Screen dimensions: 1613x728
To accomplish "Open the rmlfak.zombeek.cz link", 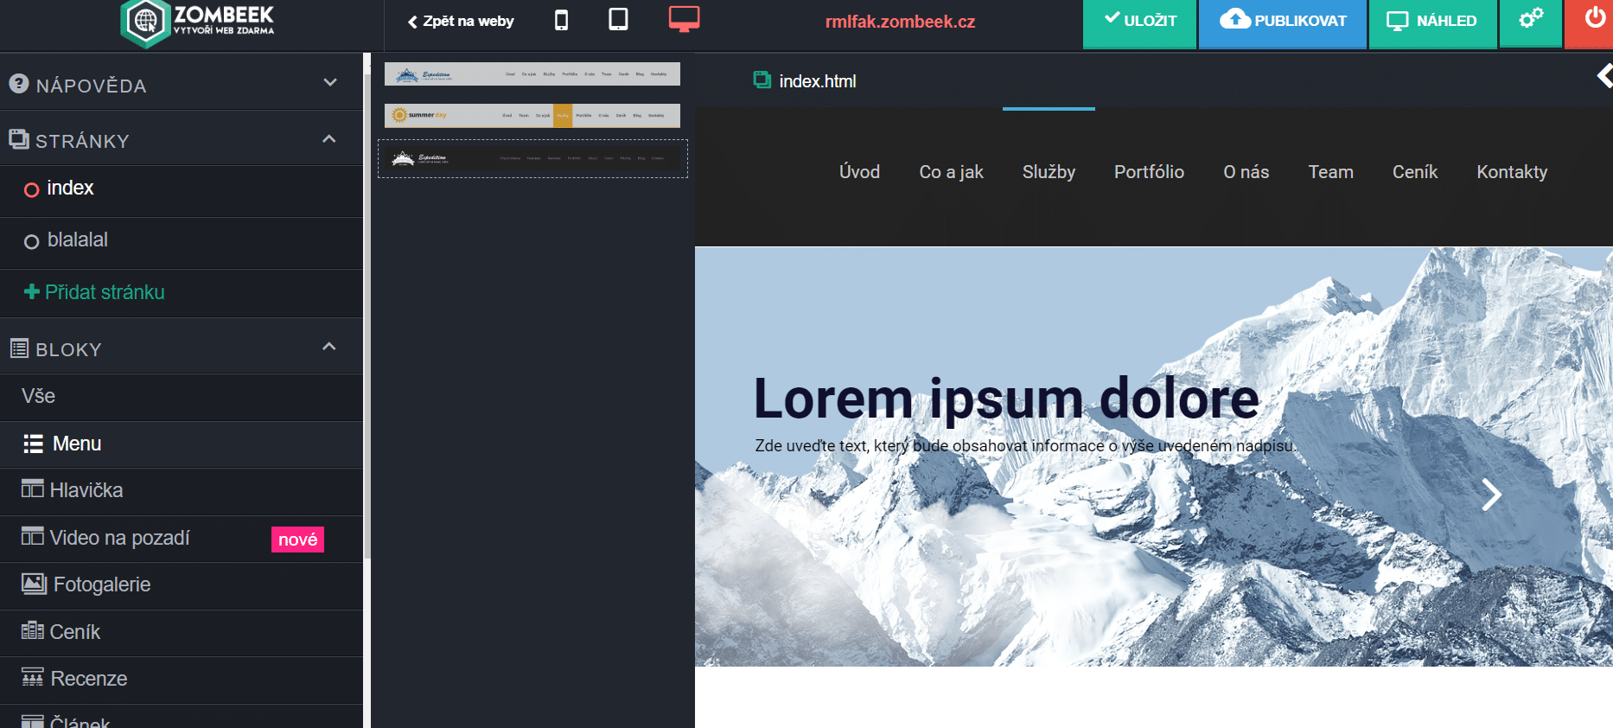I will point(900,22).
